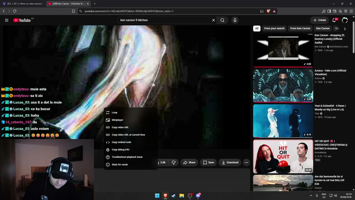Open the Brave Shields lion icon

[x=268, y=11]
